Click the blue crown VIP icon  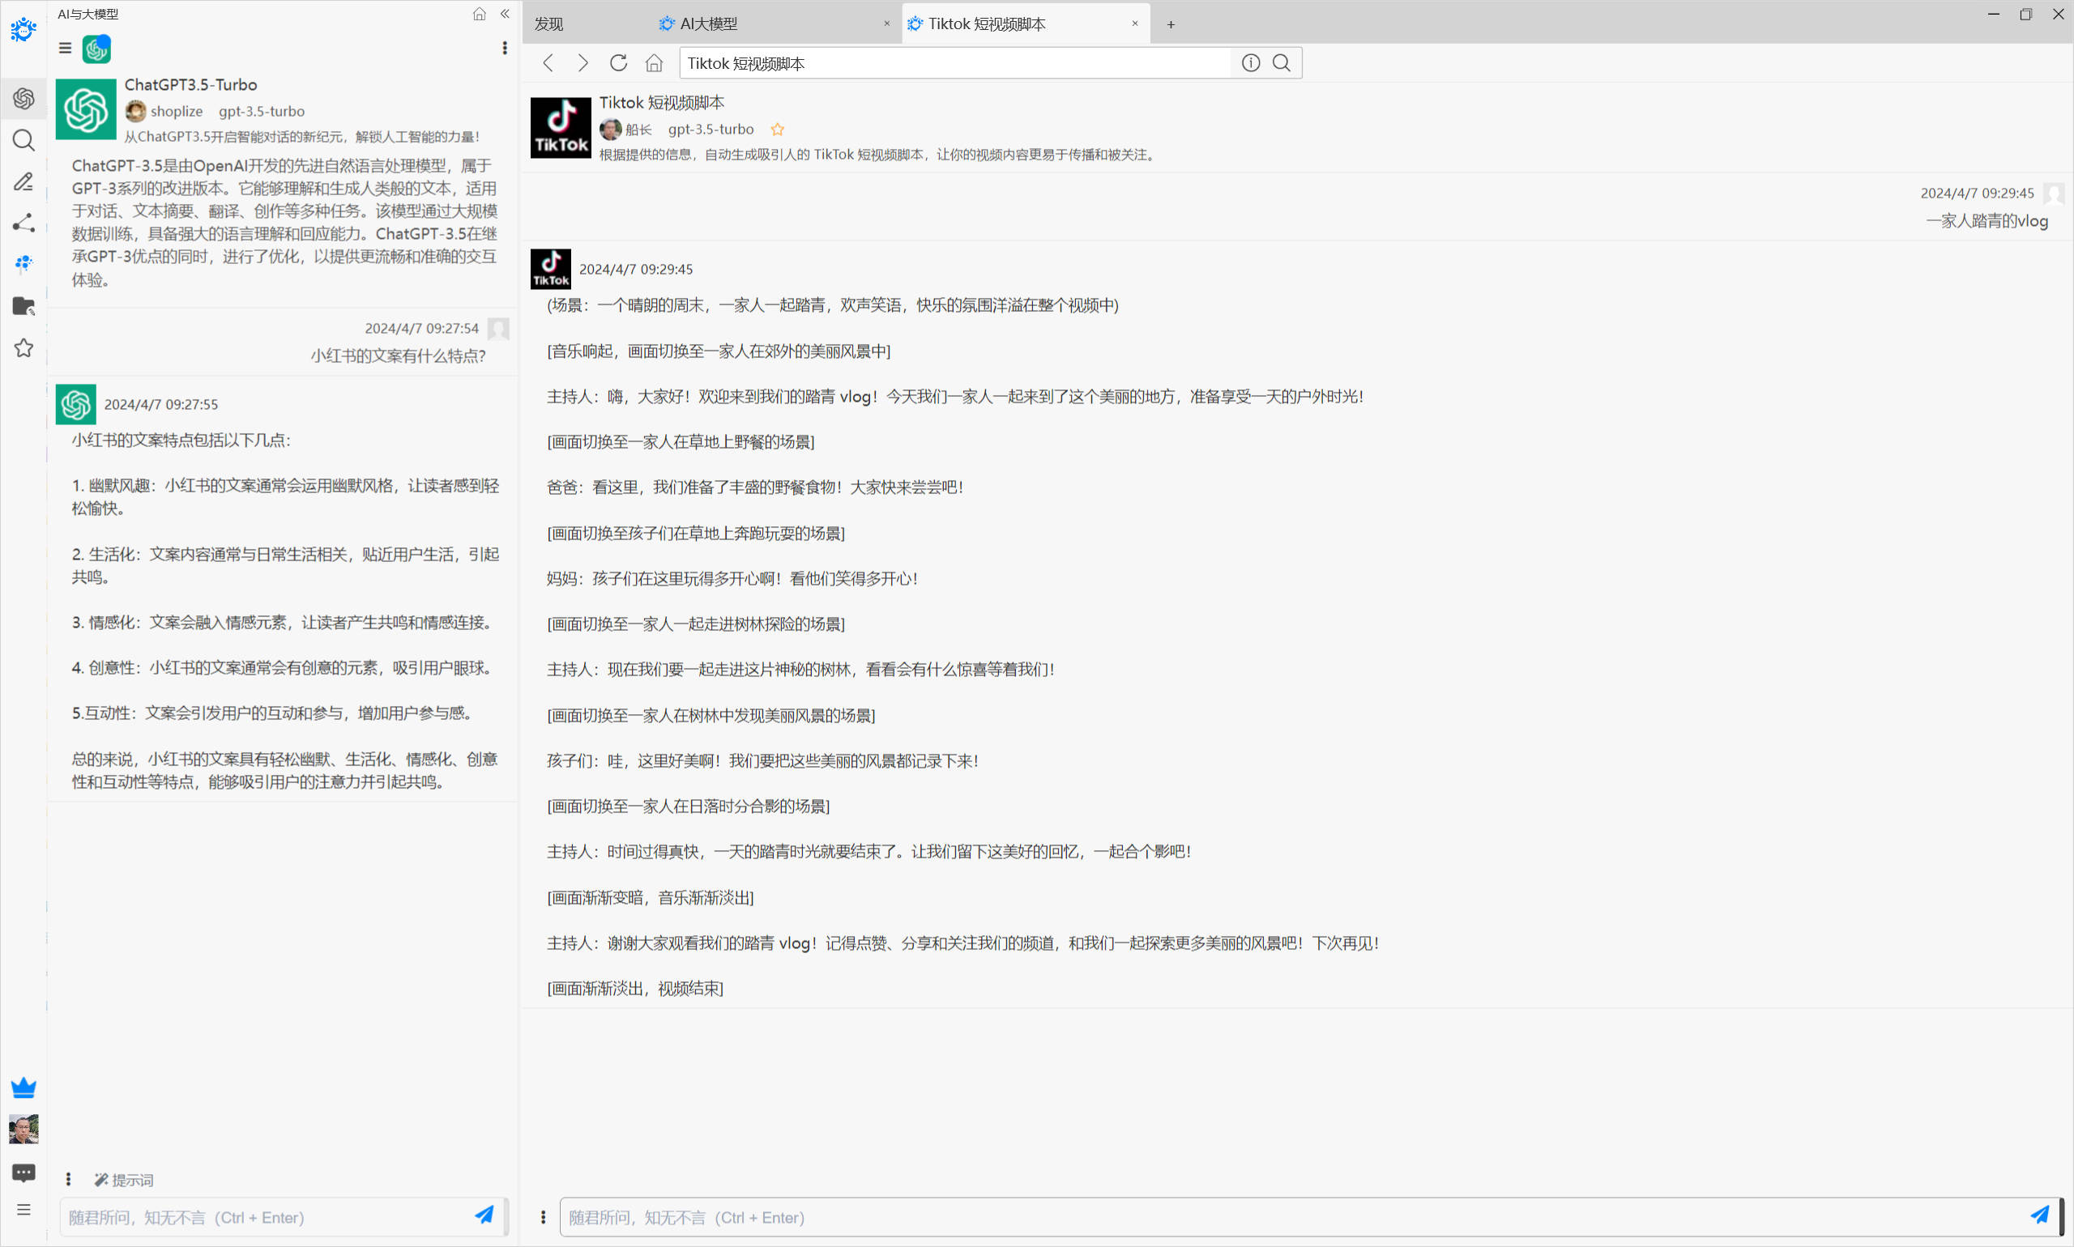pyautogui.click(x=23, y=1088)
